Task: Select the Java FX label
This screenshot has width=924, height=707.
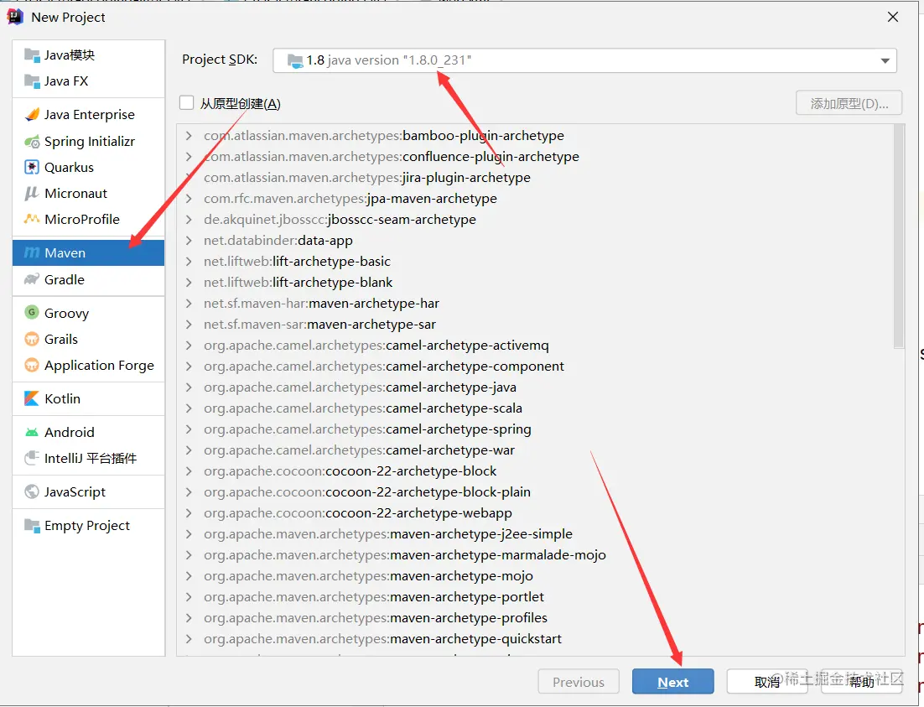Action: point(66,81)
